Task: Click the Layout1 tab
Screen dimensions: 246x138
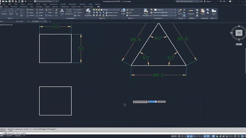Action: 9,136
